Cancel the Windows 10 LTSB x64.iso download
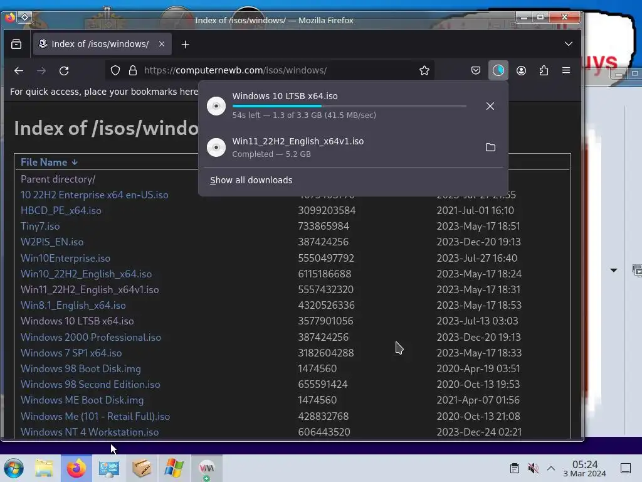642x482 pixels. [x=490, y=106]
